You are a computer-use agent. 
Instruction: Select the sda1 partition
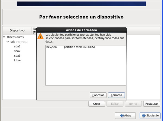[x=17, y=47]
